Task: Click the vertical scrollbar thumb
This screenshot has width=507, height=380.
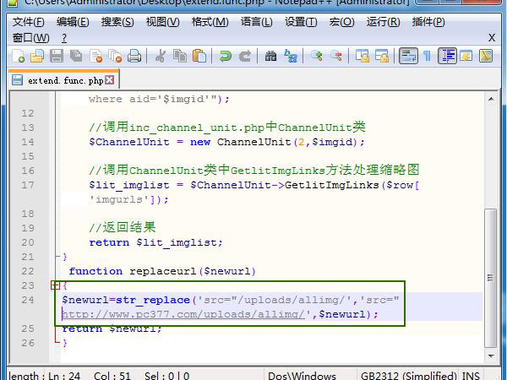Action: [x=491, y=278]
